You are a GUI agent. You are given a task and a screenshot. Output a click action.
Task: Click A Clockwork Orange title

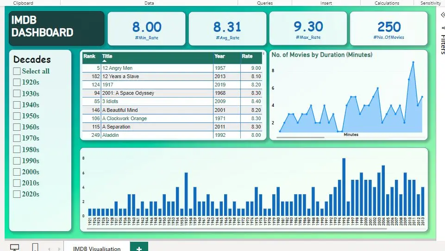[x=125, y=118]
